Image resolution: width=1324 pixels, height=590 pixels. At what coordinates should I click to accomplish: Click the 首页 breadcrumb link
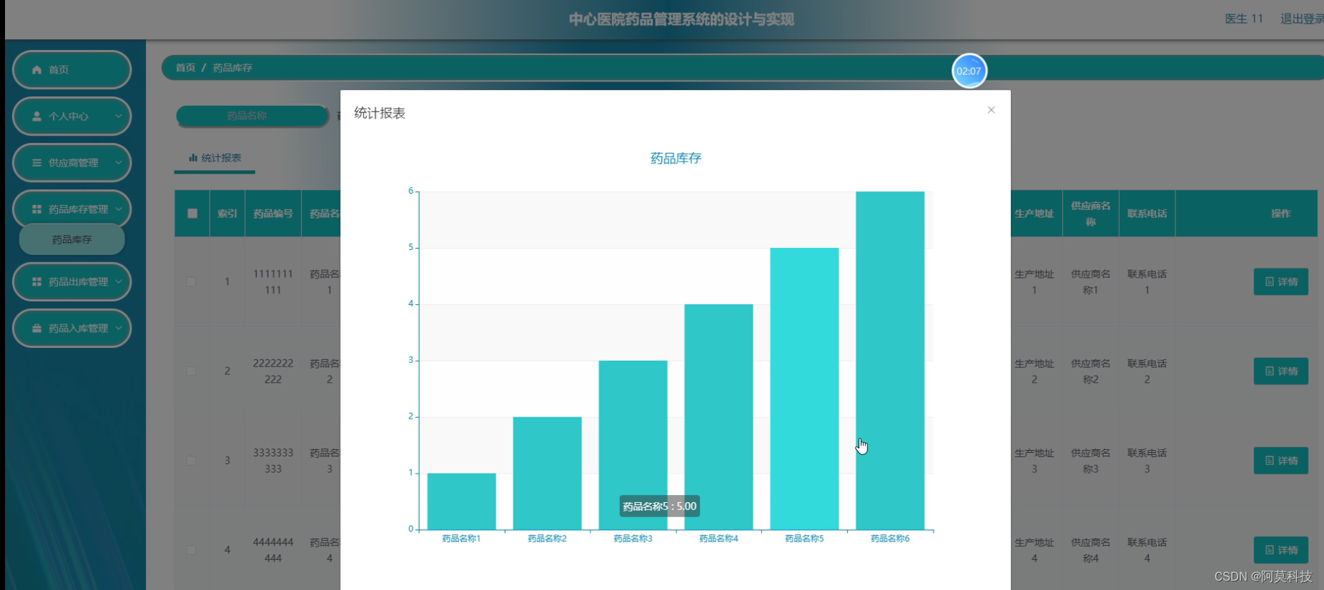pos(186,68)
